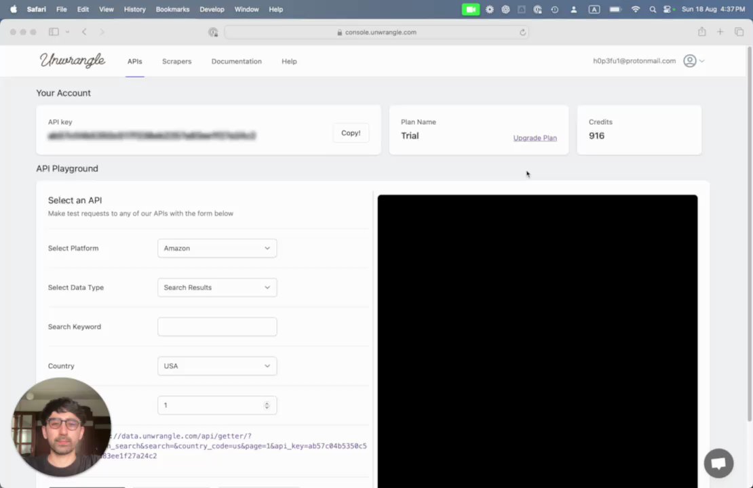Click the Safari share icon
Image resolution: width=753 pixels, height=488 pixels.
click(701, 32)
